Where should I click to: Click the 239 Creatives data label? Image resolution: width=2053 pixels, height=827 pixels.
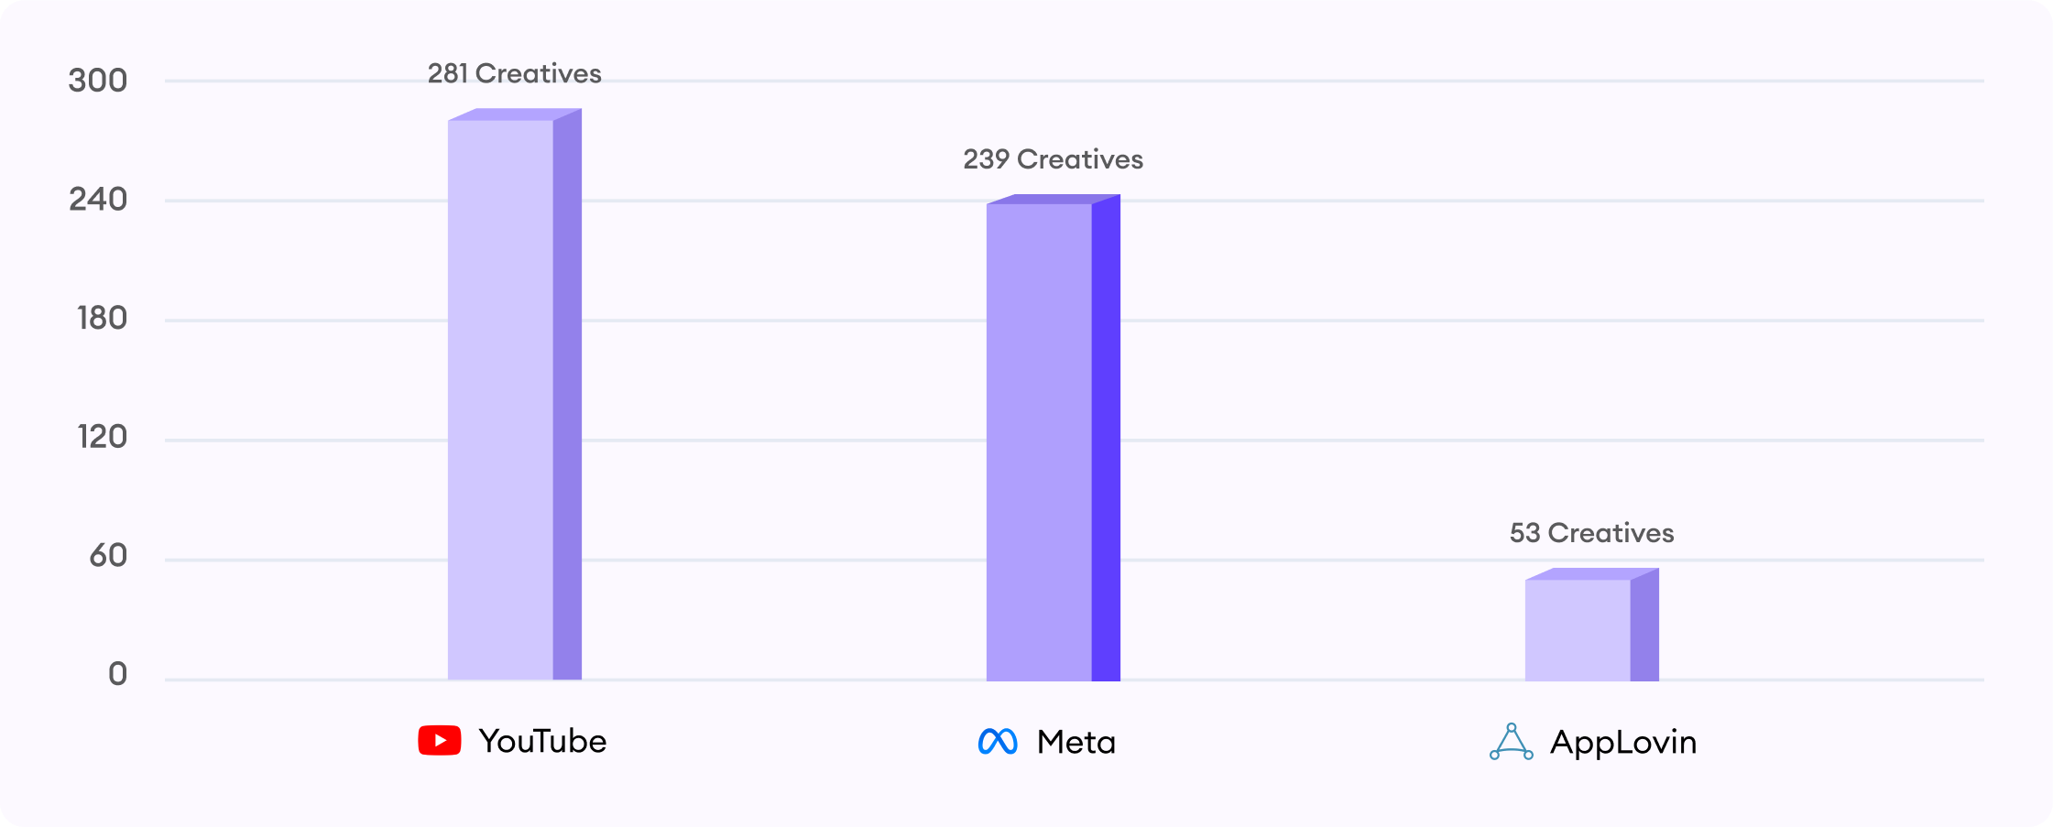(x=1054, y=159)
